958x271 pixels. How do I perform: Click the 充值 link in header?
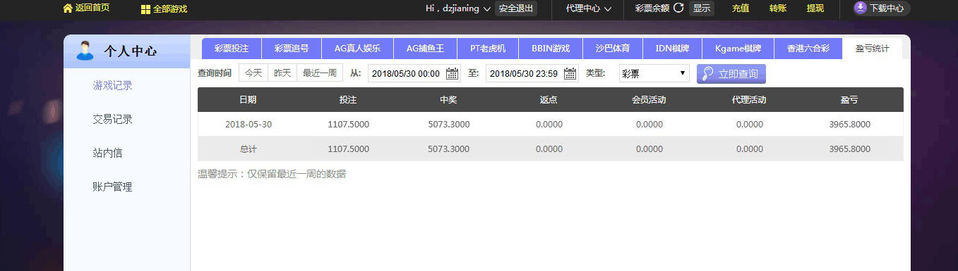click(741, 8)
